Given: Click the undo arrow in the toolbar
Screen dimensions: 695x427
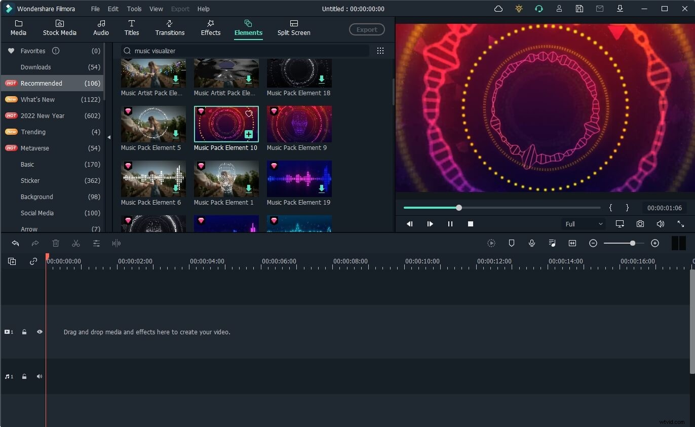Looking at the screenshot, I should [x=15, y=243].
